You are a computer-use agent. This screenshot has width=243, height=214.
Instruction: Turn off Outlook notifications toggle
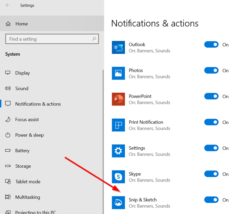pos(211,45)
